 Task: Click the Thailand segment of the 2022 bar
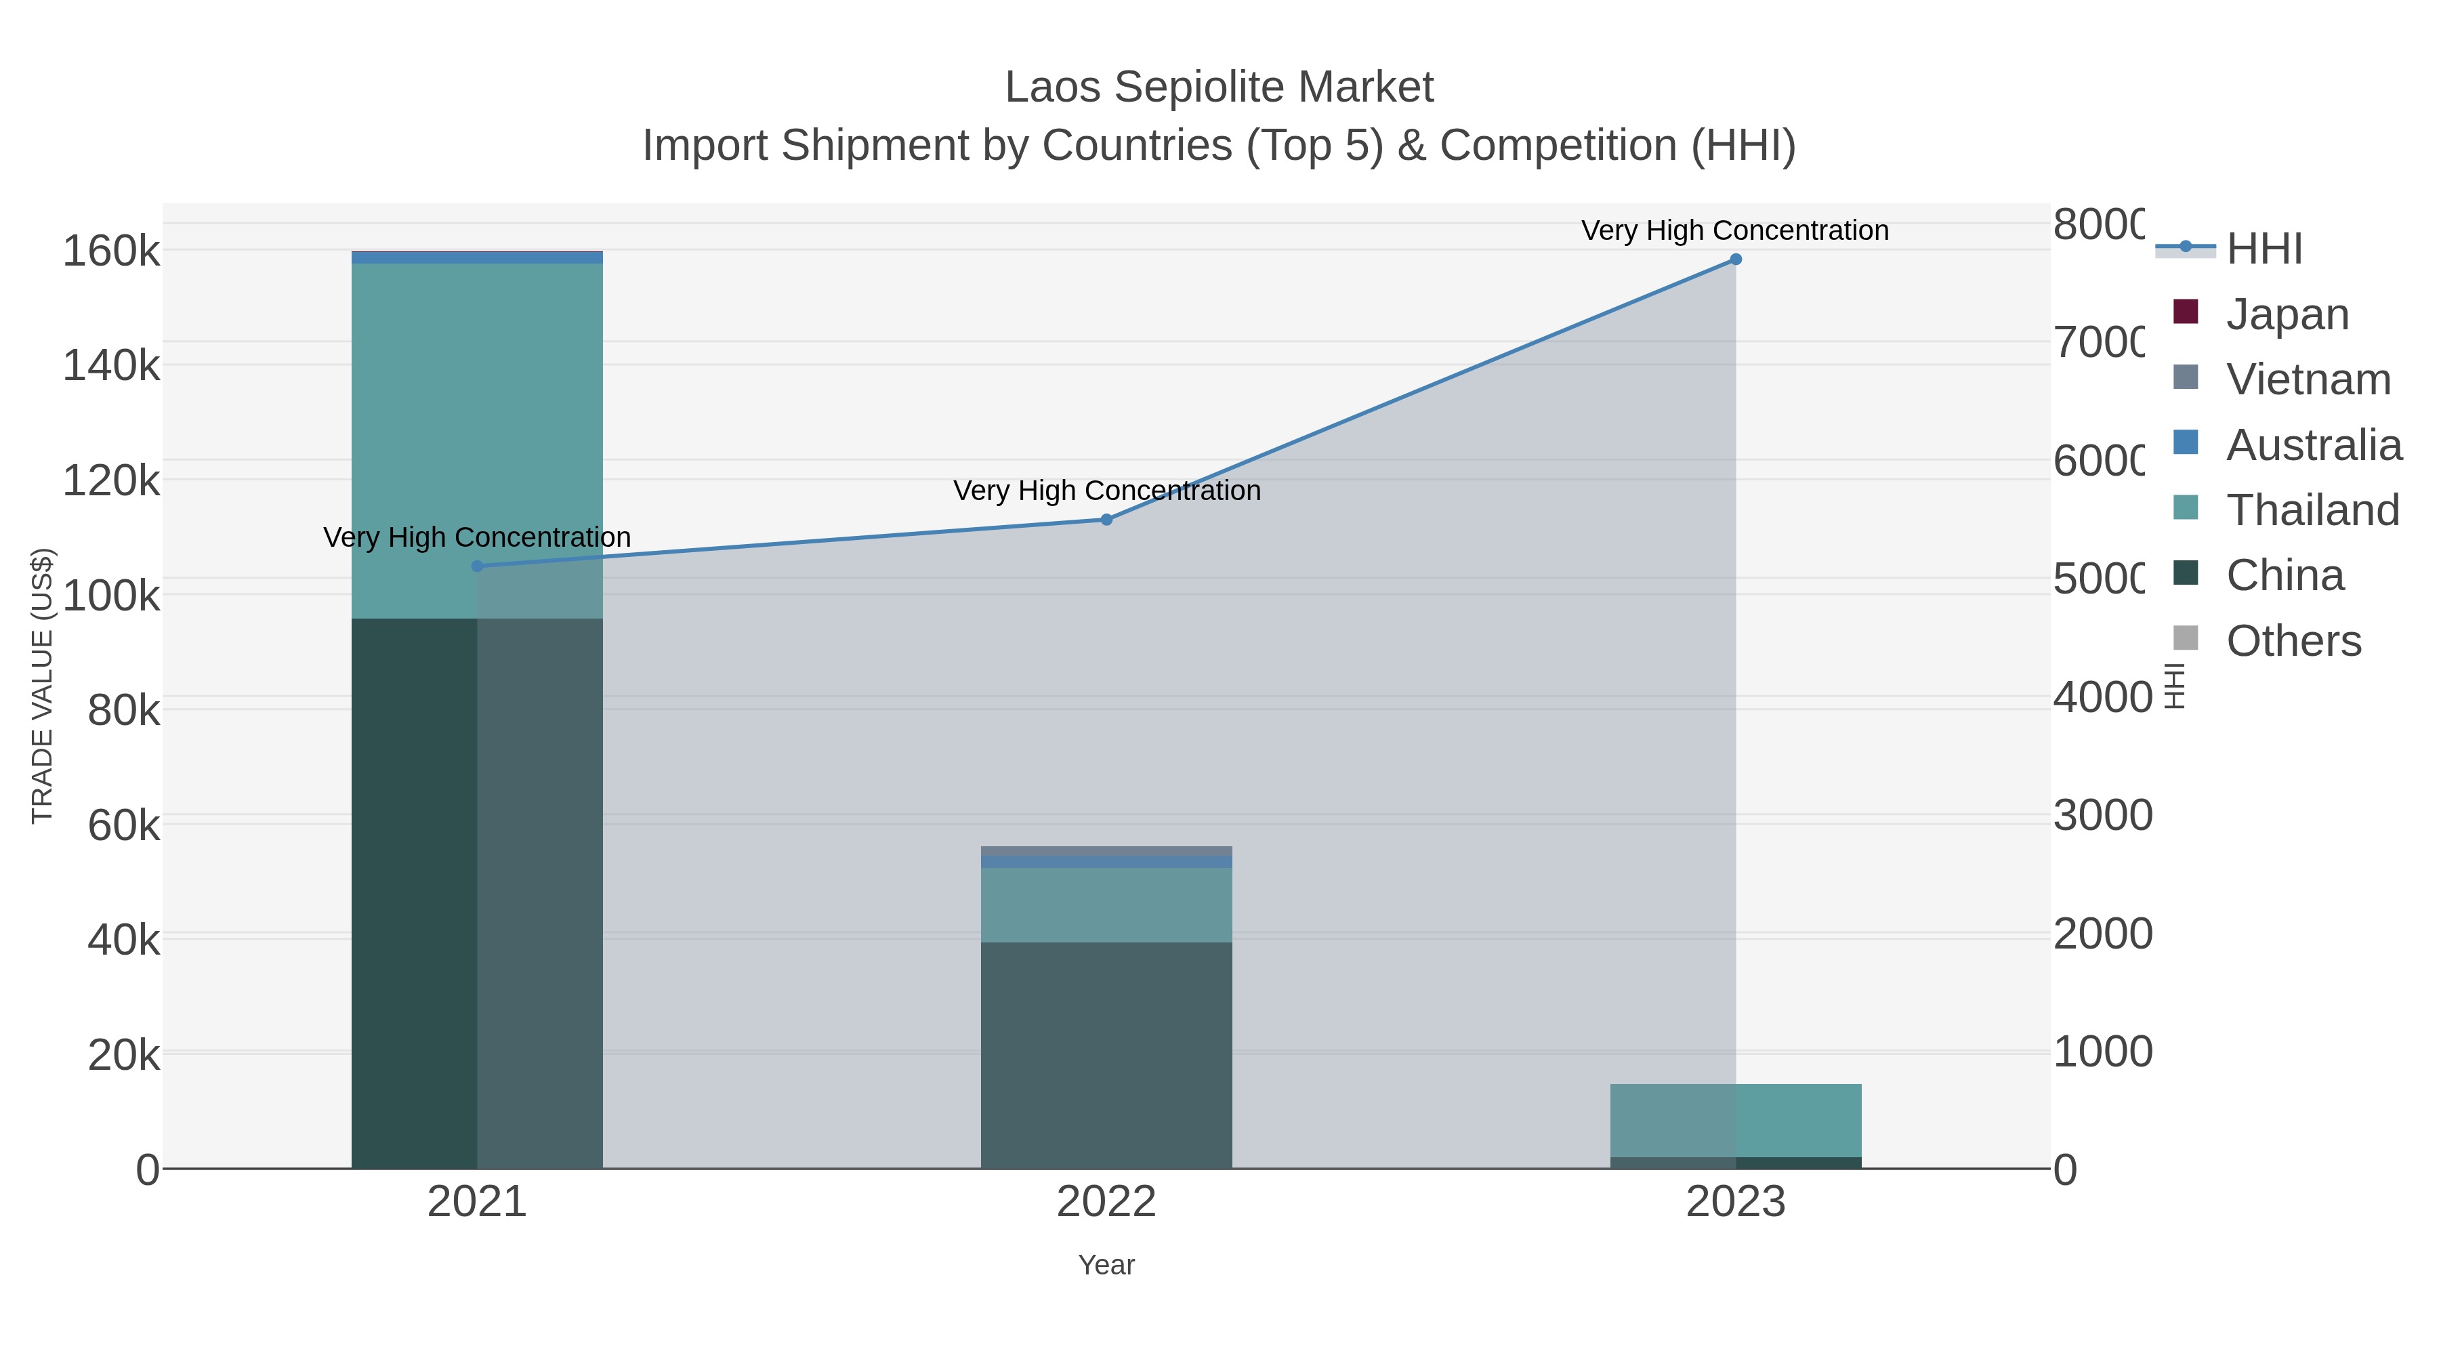(1106, 905)
